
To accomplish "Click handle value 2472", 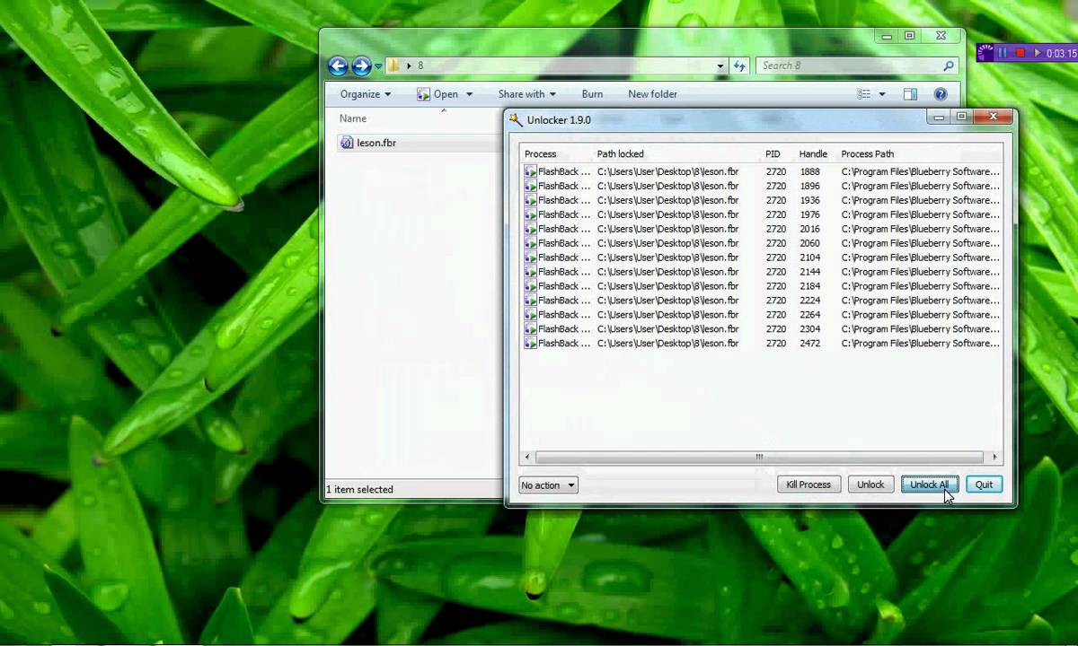I will click(x=809, y=344).
